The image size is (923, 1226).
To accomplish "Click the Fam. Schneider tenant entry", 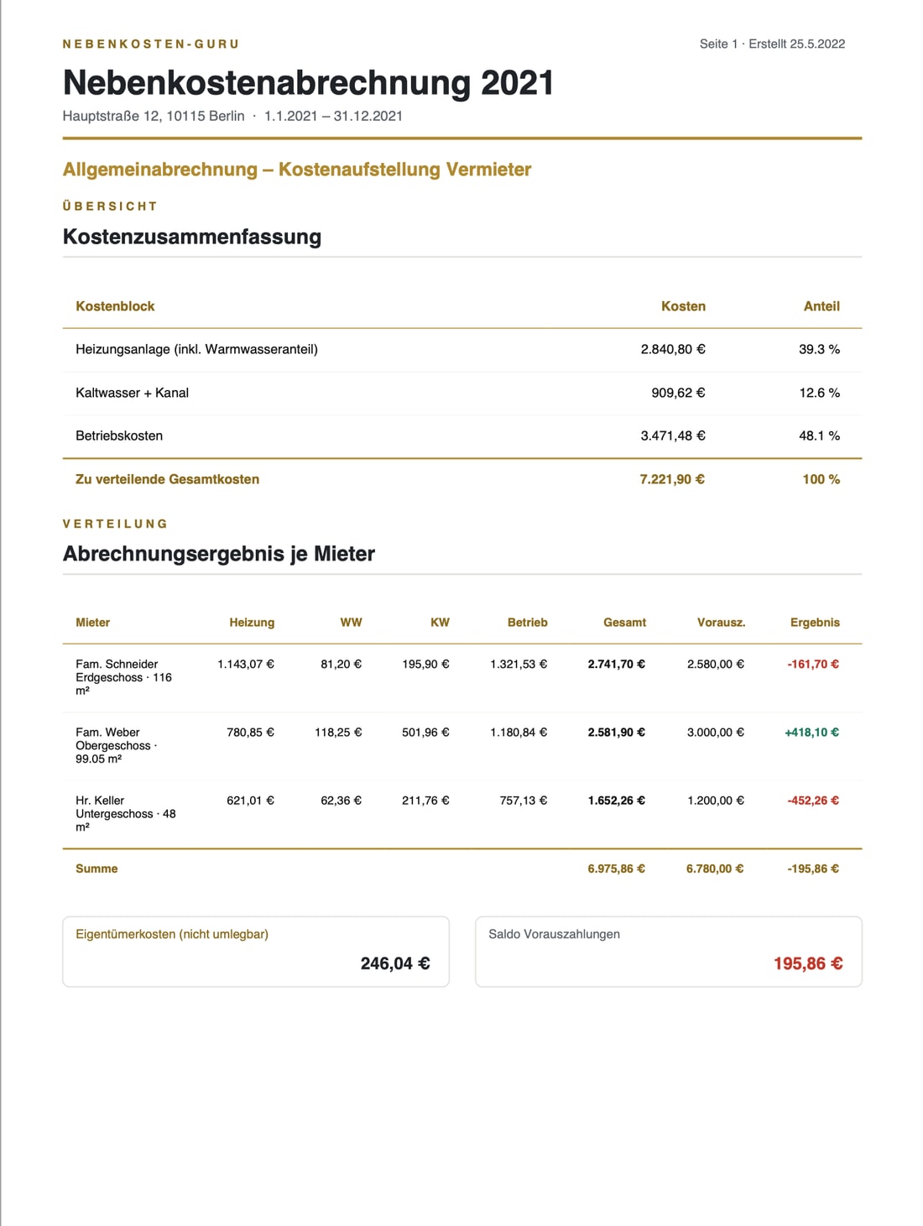I will [x=124, y=677].
